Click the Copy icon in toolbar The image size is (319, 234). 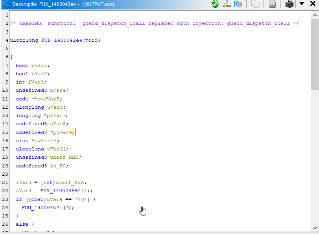point(255,4)
